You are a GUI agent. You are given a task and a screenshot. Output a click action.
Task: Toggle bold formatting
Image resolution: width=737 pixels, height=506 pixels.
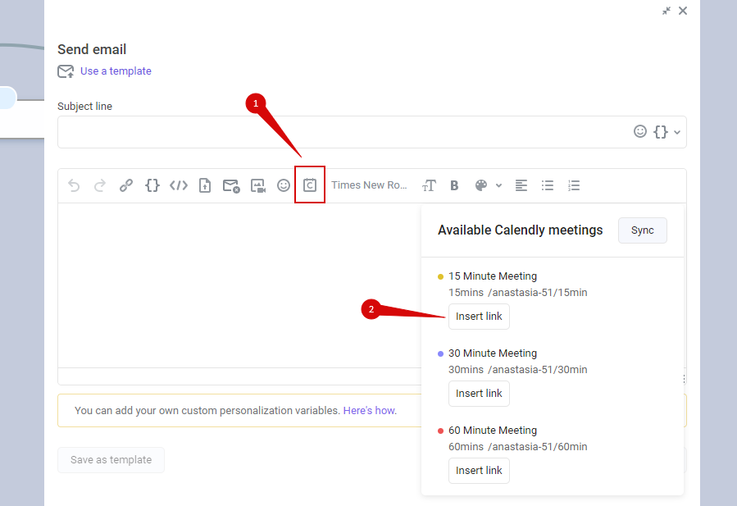coord(454,185)
